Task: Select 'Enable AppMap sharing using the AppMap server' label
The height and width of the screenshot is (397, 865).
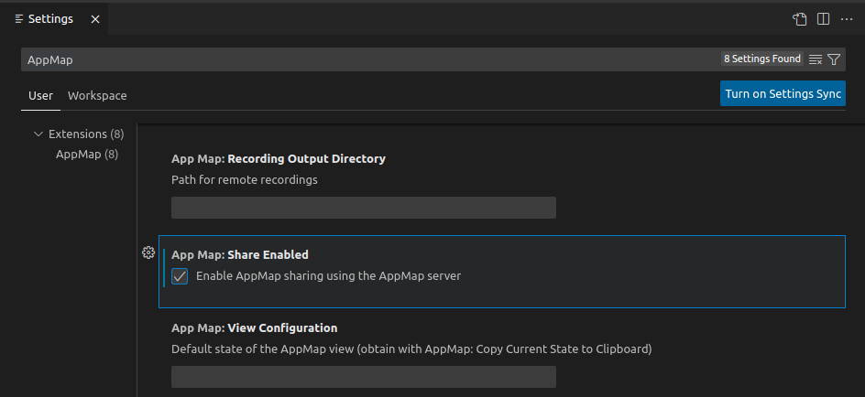Action: pos(328,276)
